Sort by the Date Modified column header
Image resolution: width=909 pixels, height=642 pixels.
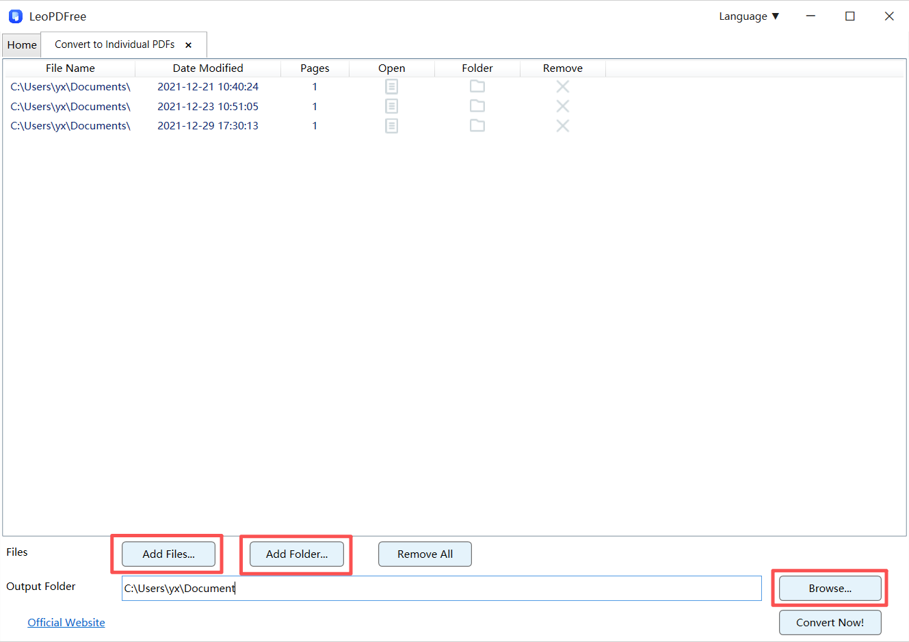point(208,68)
